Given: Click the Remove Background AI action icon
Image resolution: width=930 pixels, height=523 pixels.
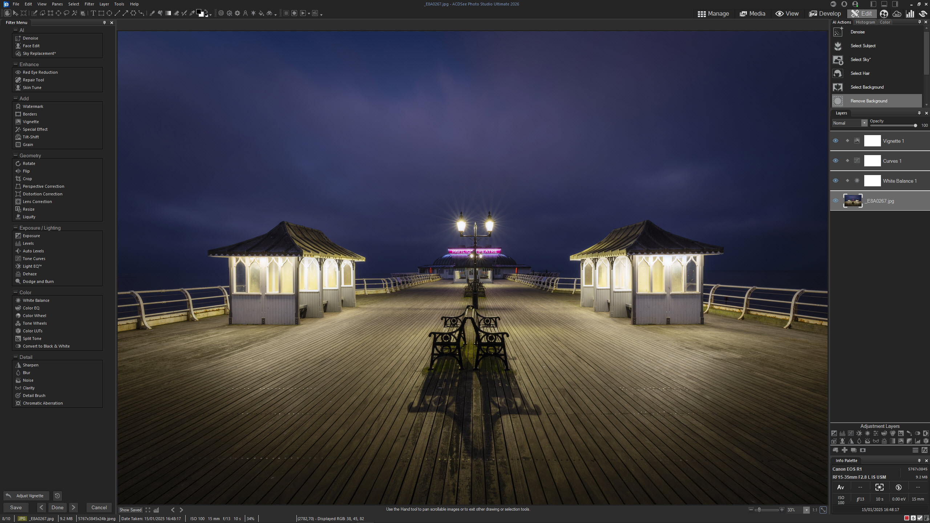Looking at the screenshot, I should 838,101.
